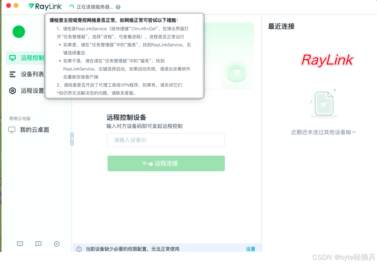This screenshot has width=377, height=264.
Task: Click the 远程控制 monitor icon
Action: [x=13, y=58]
